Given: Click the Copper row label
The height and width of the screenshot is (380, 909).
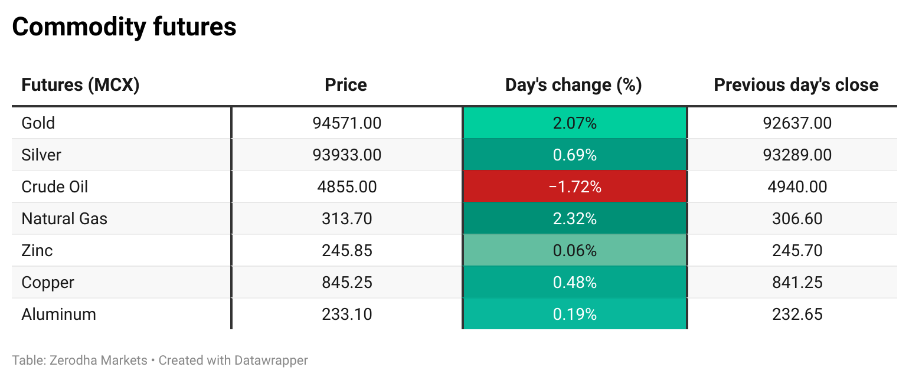Looking at the screenshot, I should click(48, 283).
